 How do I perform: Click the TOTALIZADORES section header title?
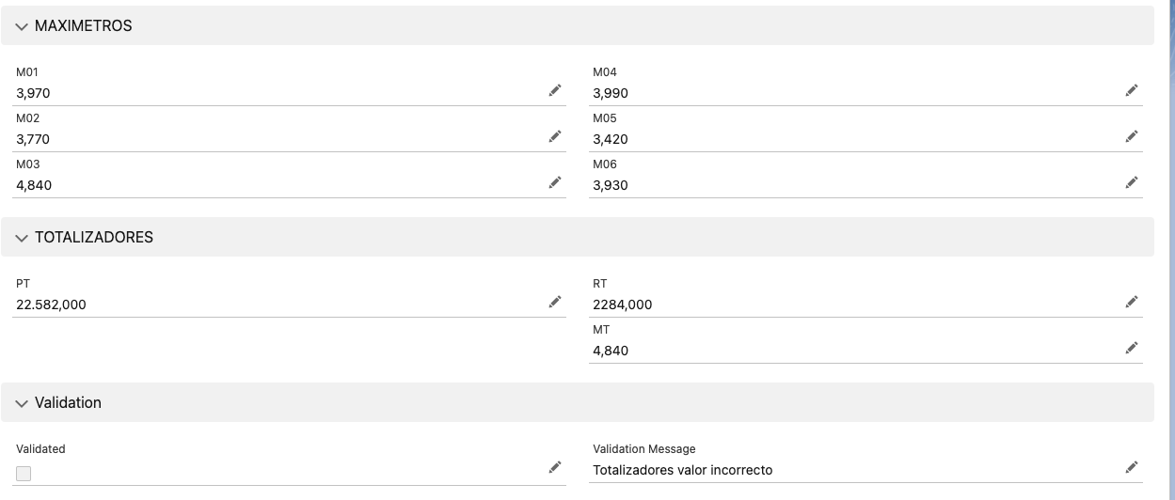(94, 238)
